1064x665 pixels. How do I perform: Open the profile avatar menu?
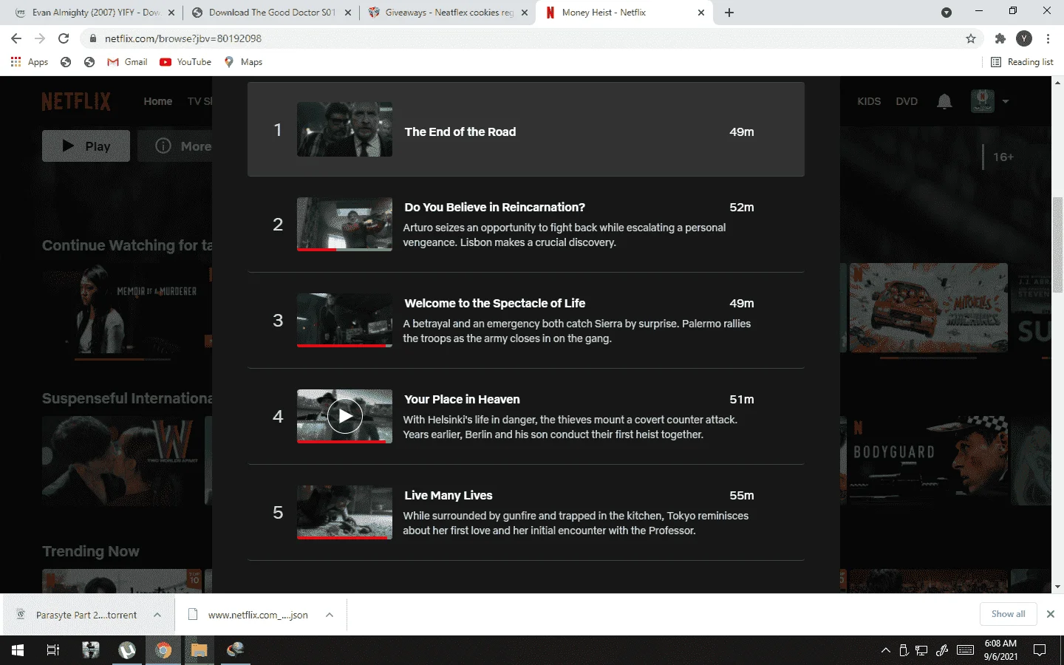(982, 101)
